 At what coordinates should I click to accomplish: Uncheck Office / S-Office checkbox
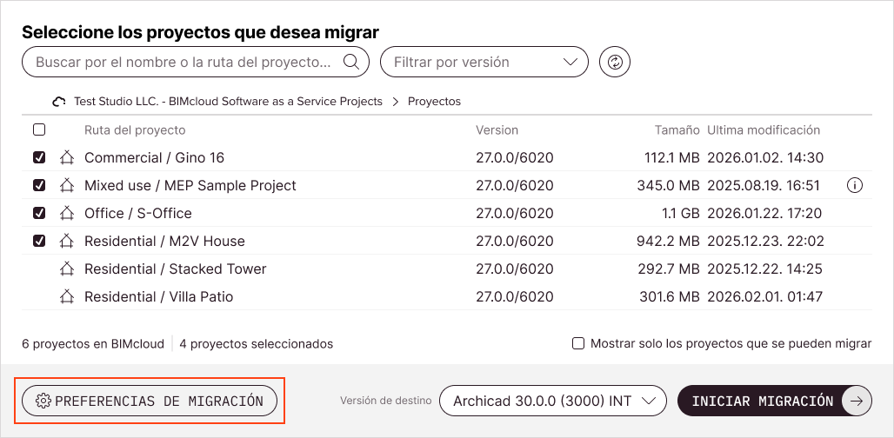pos(39,213)
